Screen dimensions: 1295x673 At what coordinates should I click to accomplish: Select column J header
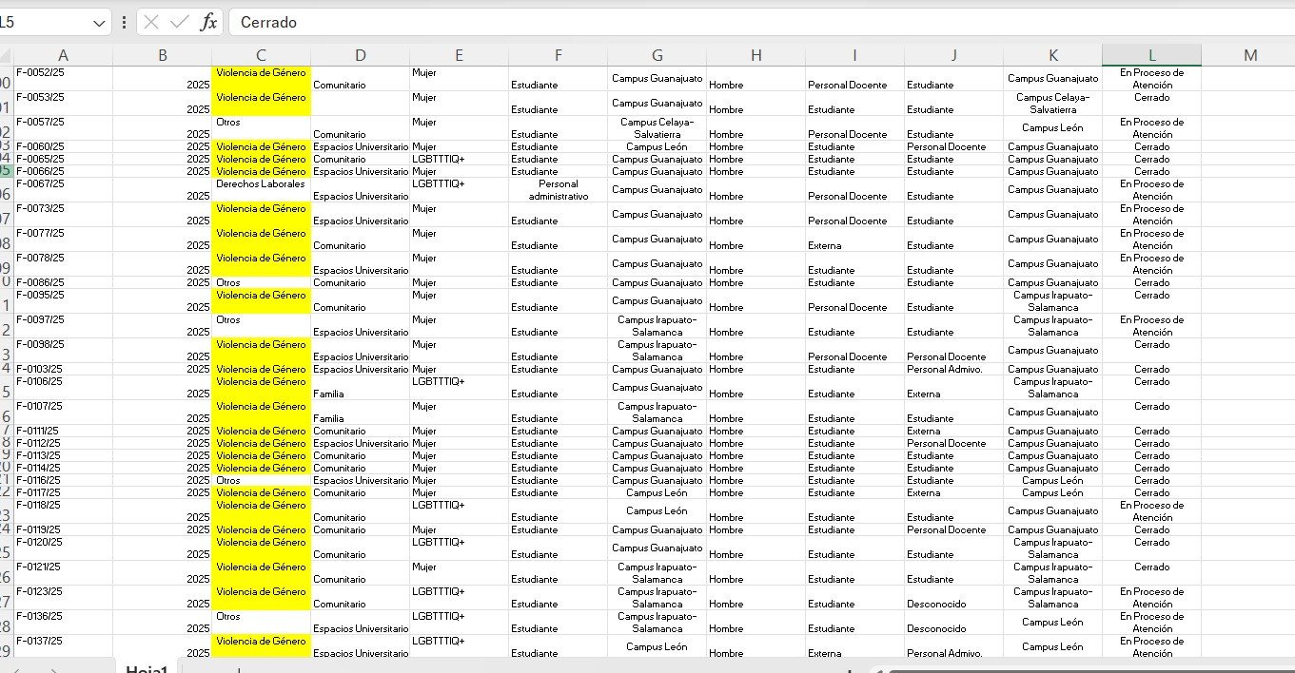(x=953, y=55)
